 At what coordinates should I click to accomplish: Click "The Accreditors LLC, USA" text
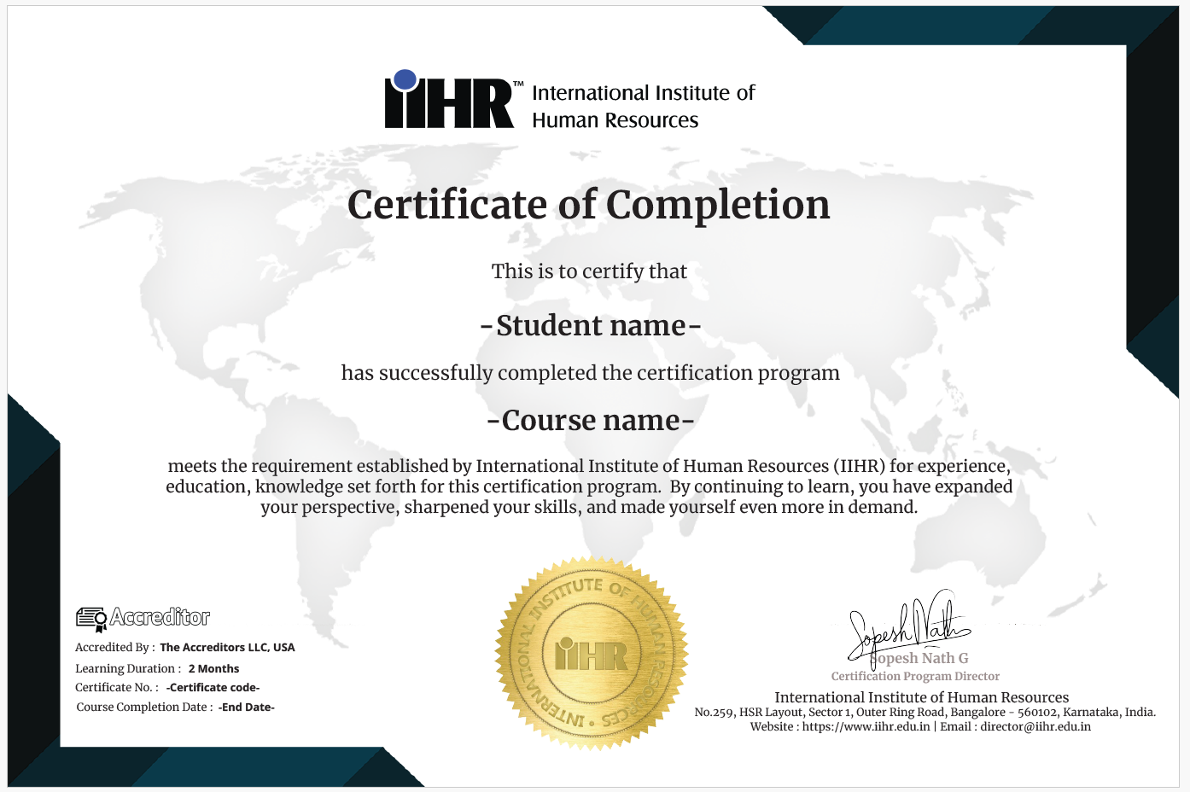point(227,648)
